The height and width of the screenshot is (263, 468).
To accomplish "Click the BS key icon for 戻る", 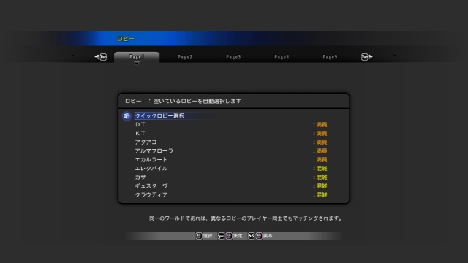I will click(251, 236).
